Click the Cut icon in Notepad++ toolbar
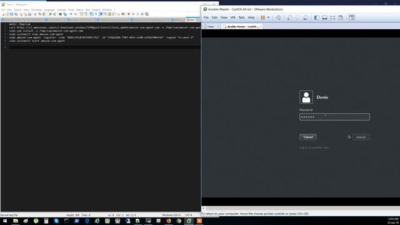 [x=35, y=14]
